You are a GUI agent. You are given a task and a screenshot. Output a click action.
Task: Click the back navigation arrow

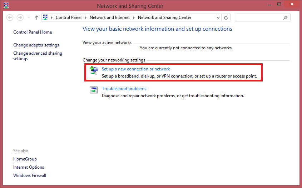tap(10, 18)
